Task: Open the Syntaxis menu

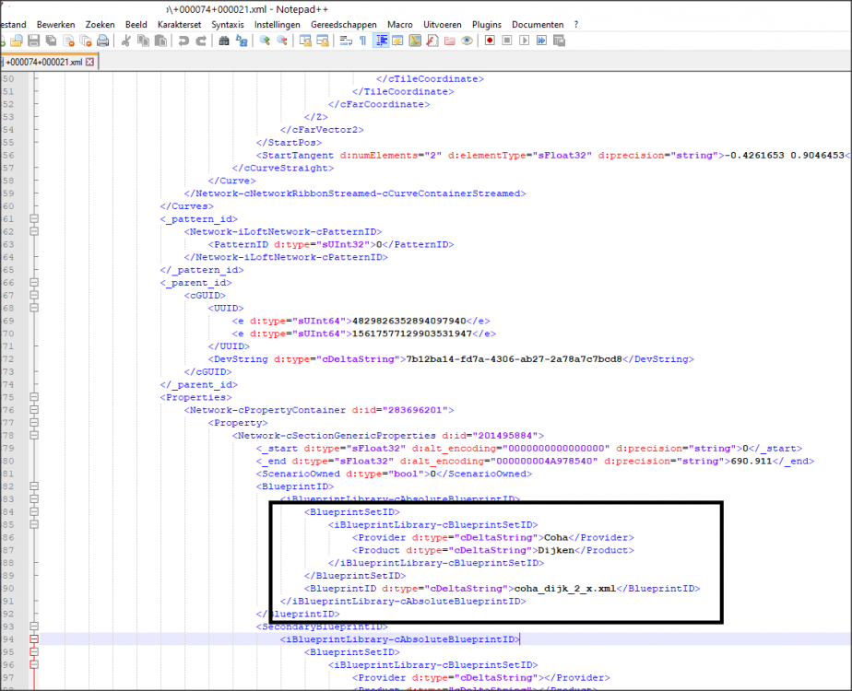Action: (228, 24)
